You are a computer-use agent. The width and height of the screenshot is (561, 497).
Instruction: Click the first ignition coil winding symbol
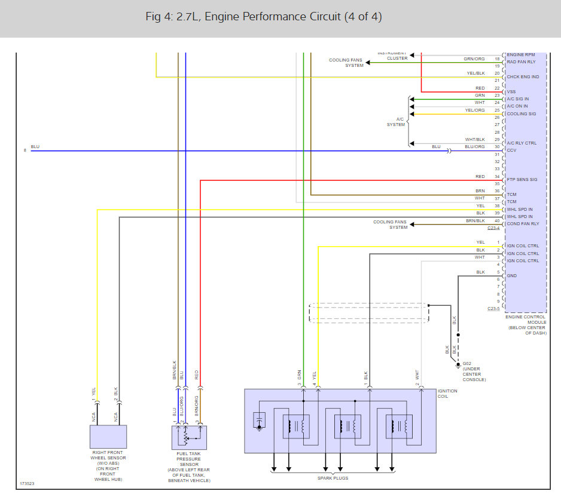[296, 427]
